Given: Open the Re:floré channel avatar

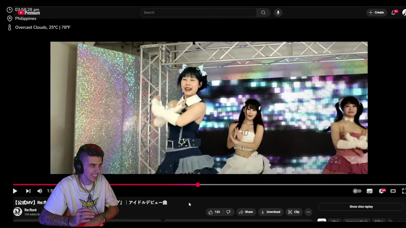Looking at the screenshot, I should pos(18,212).
